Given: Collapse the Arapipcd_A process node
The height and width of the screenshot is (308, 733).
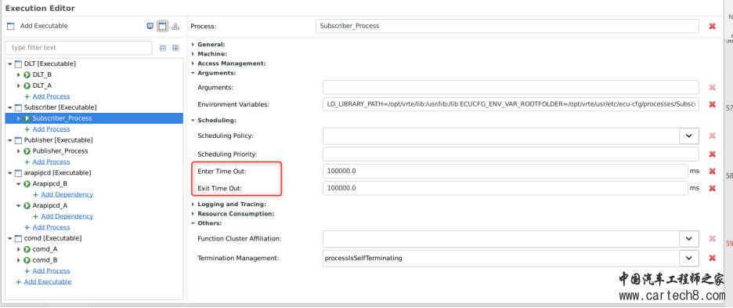Looking at the screenshot, I should pos(19,205).
